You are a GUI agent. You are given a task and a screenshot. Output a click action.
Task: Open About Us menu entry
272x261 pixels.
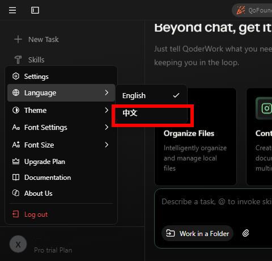(x=61, y=193)
